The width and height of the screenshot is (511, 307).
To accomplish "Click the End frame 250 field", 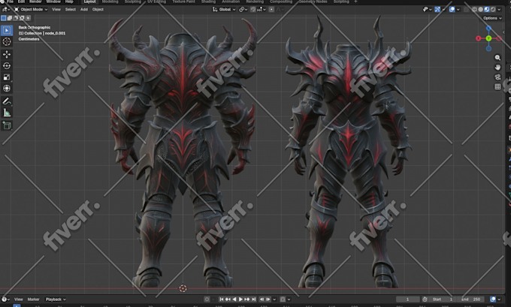I will 470,299.
